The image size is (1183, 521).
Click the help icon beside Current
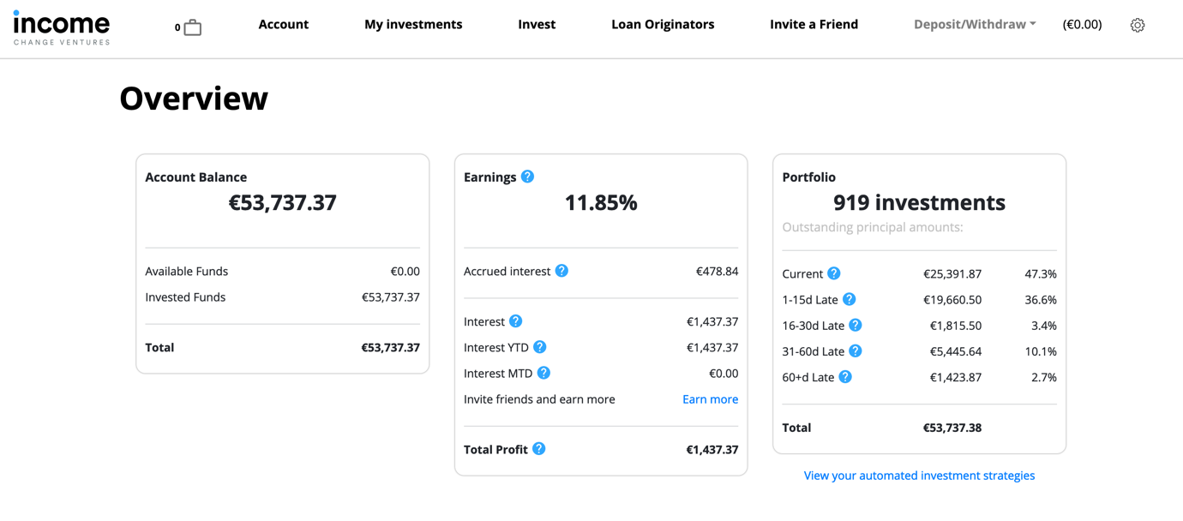pos(833,273)
